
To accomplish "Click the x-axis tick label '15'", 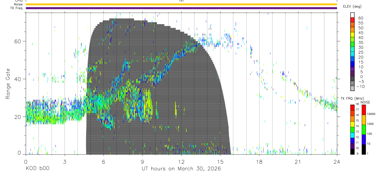I will [220, 162].
